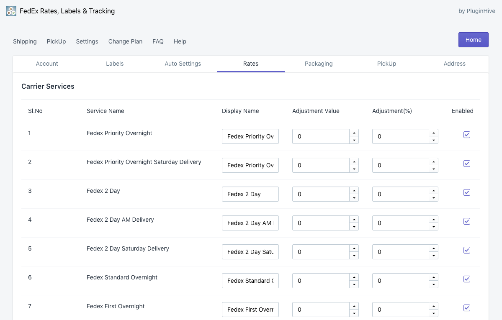Decrease Adjustment(%) for Fedex Priority Overnight
This screenshot has width=502, height=320.
pos(433,140)
